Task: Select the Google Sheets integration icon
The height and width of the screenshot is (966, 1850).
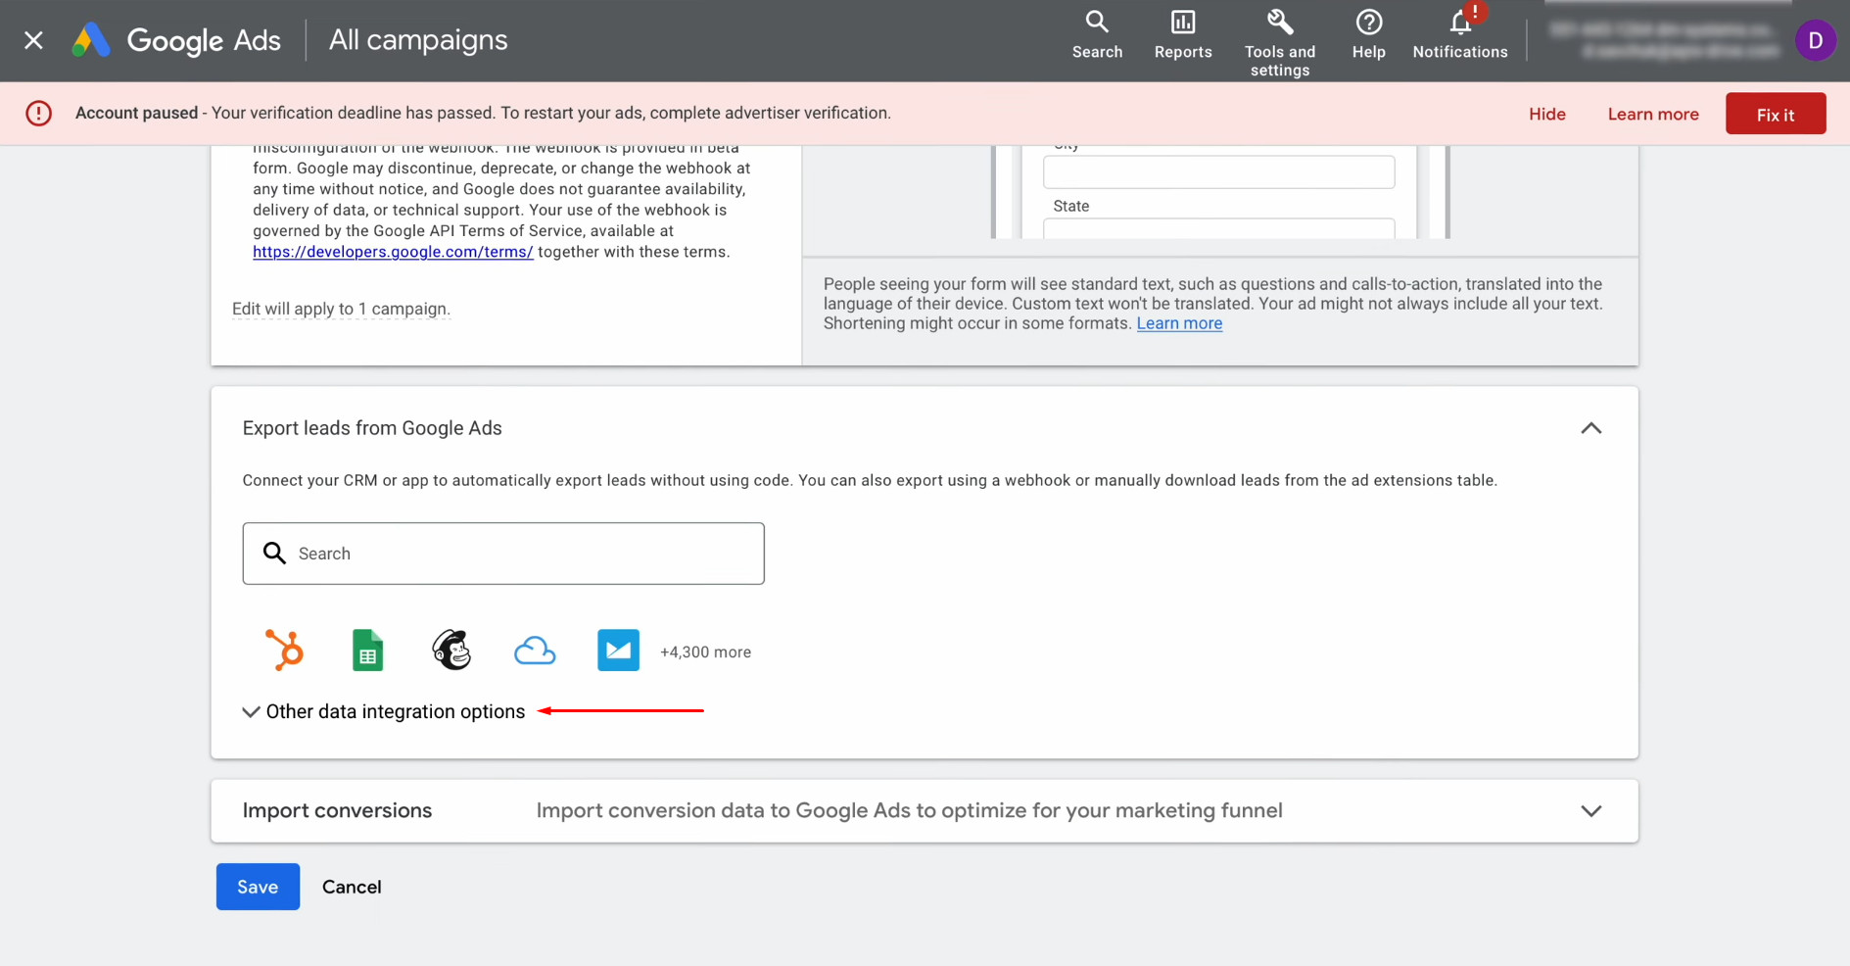Action: click(x=367, y=651)
